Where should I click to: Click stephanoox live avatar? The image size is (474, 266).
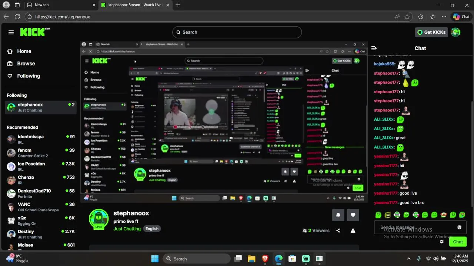pos(99,219)
